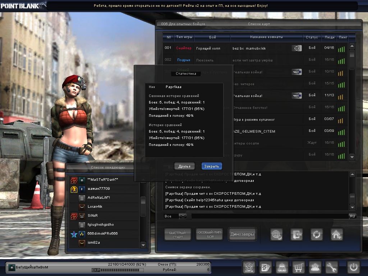
Task: Click rank icon next to шаман77709
Action: tap(82, 189)
